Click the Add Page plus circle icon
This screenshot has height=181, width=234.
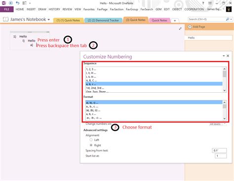[190, 27]
